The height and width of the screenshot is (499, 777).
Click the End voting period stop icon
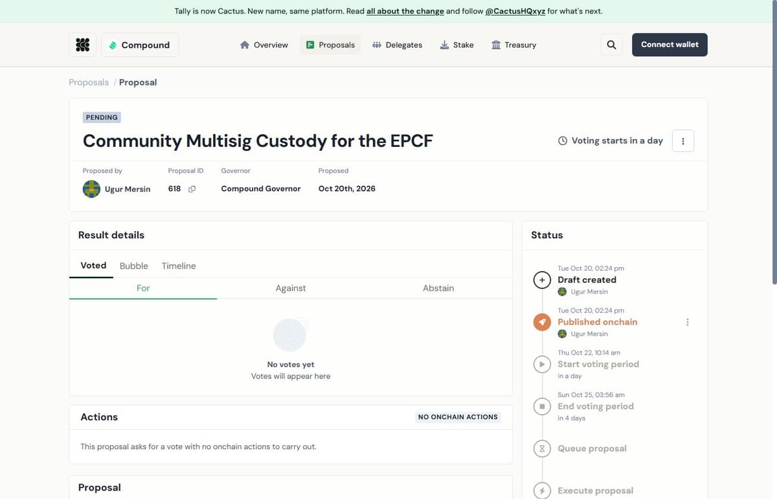542,406
